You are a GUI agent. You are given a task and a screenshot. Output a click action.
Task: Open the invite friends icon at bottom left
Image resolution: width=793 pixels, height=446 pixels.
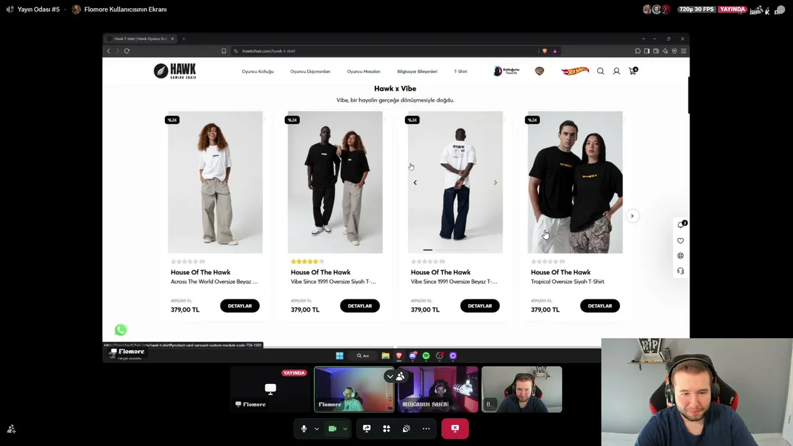pos(11,429)
